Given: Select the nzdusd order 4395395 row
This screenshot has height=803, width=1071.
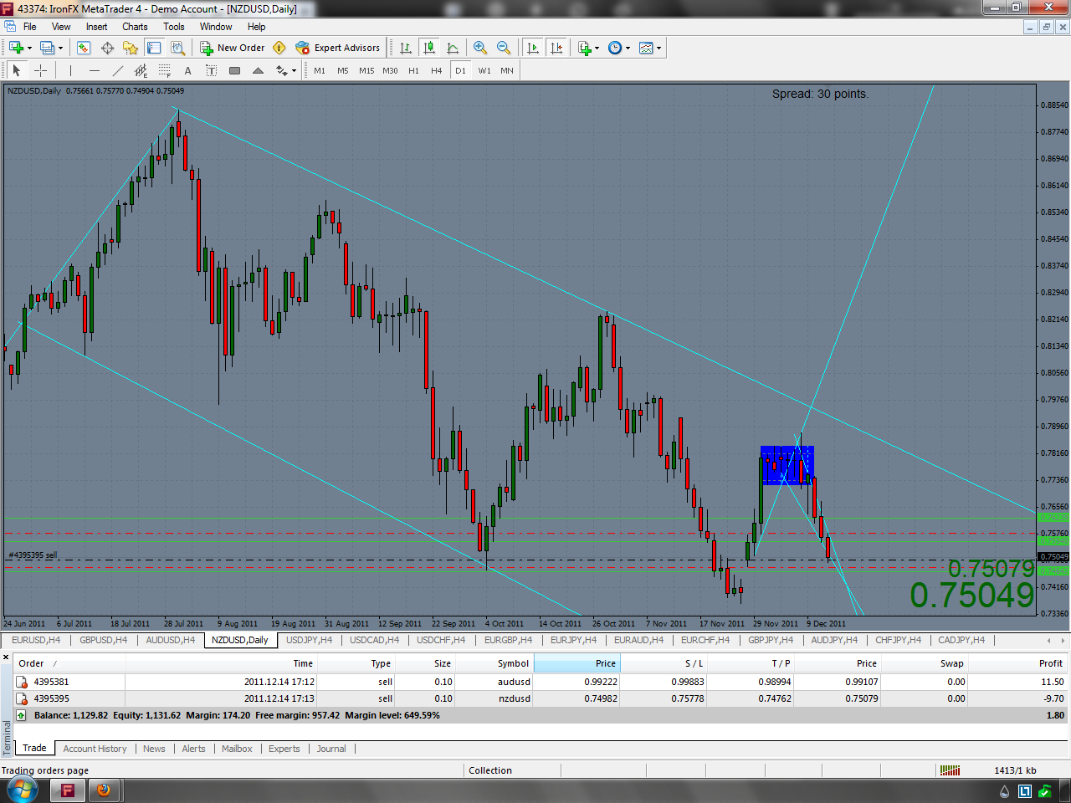Looking at the screenshot, I should (x=541, y=698).
